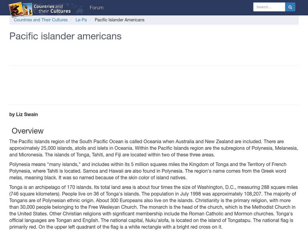Select the breadcrumb separator after Le-Pa
The image size is (308, 231).
coord(90,20)
